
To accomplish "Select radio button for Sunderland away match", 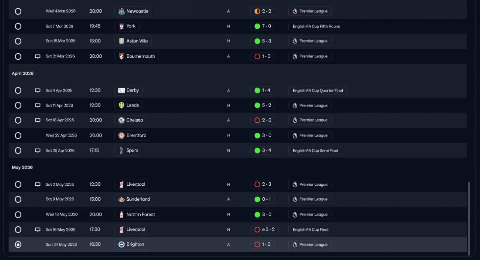I will point(18,199).
